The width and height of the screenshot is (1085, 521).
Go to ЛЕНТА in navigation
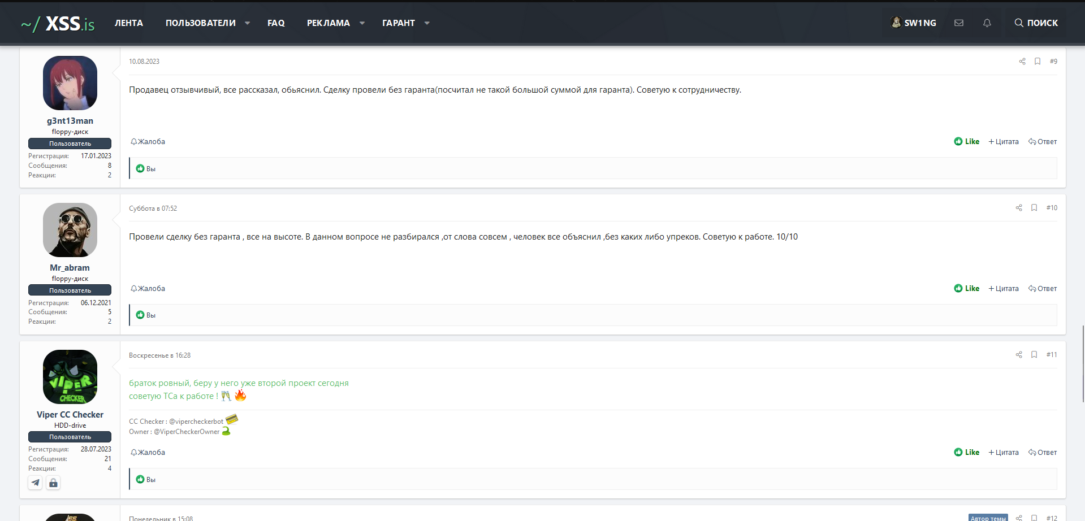click(129, 23)
